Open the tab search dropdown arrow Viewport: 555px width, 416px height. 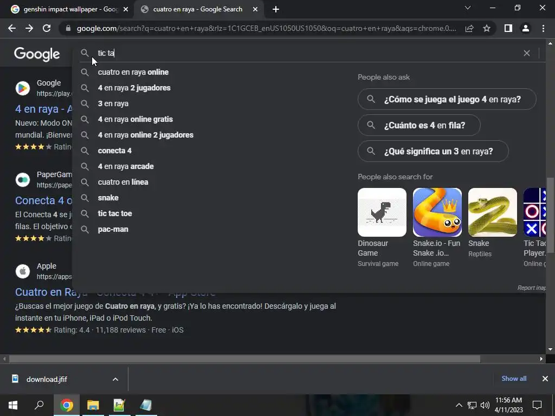468,8
